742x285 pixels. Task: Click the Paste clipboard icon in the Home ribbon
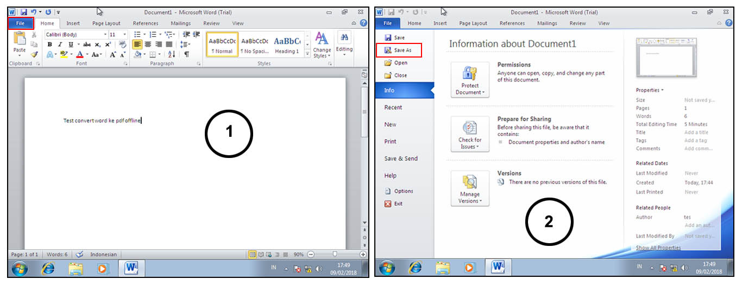click(x=20, y=38)
